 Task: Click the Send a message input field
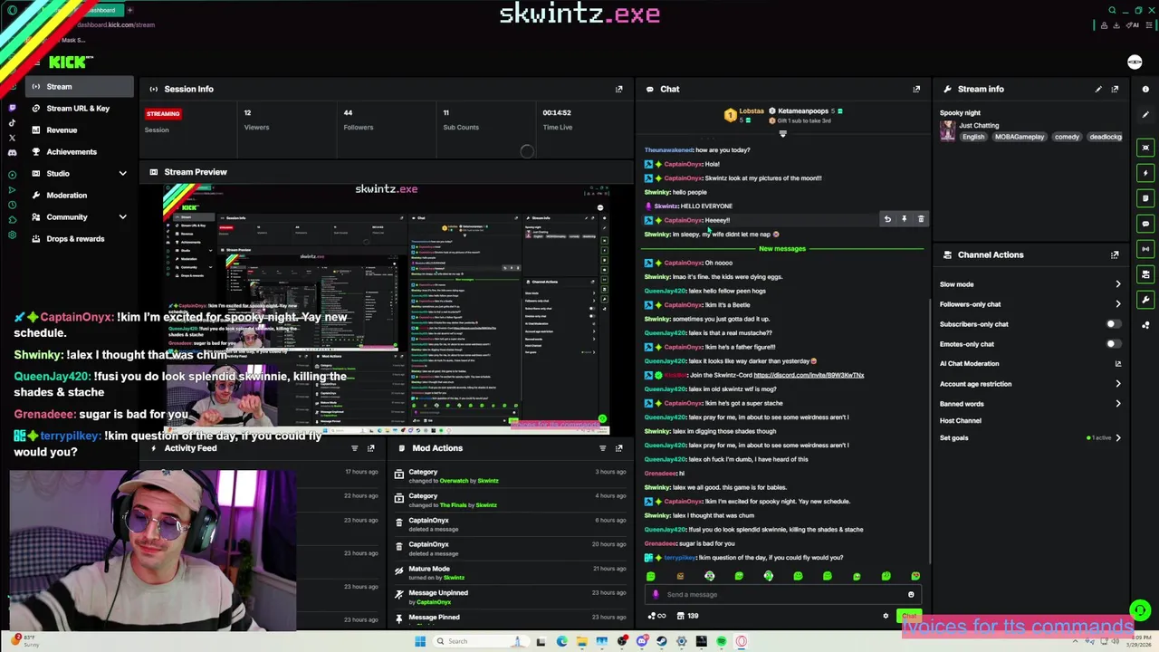tap(782, 595)
